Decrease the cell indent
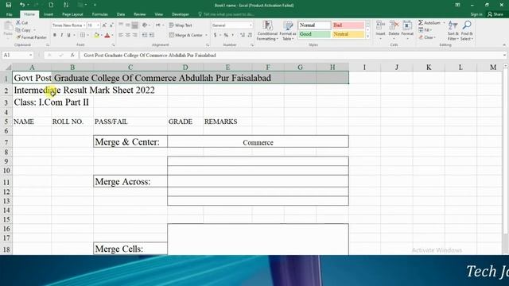The width and height of the screenshot is (509, 286). pyautogui.click(x=145, y=35)
